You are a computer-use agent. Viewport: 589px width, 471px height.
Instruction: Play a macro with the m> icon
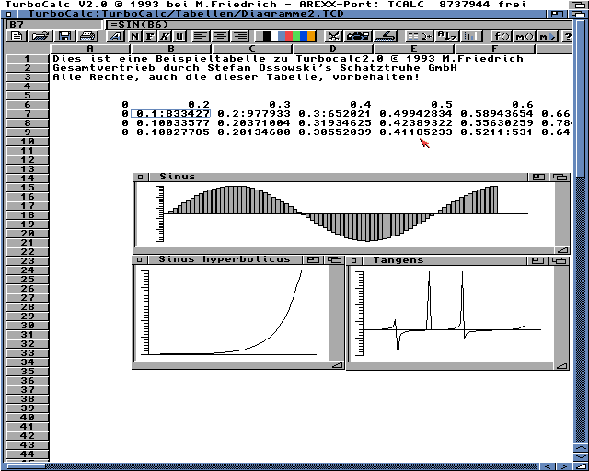coord(548,37)
